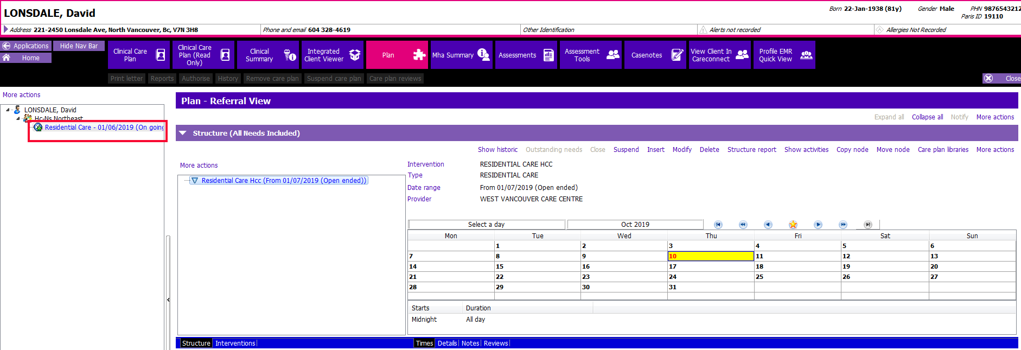Click the left panel collapse splitter arrow
Viewport: 1021px width, 350px height.
(168, 300)
